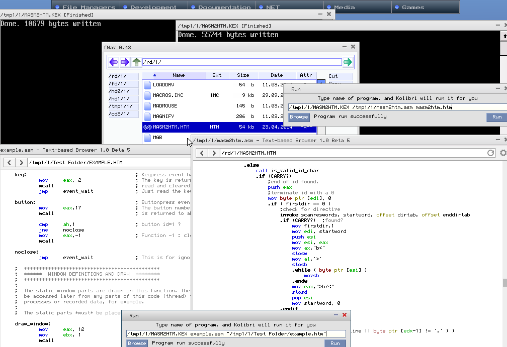Open the gear settings in masm2htm.asm browser
Image resolution: width=507 pixels, height=347 pixels.
(x=503, y=153)
